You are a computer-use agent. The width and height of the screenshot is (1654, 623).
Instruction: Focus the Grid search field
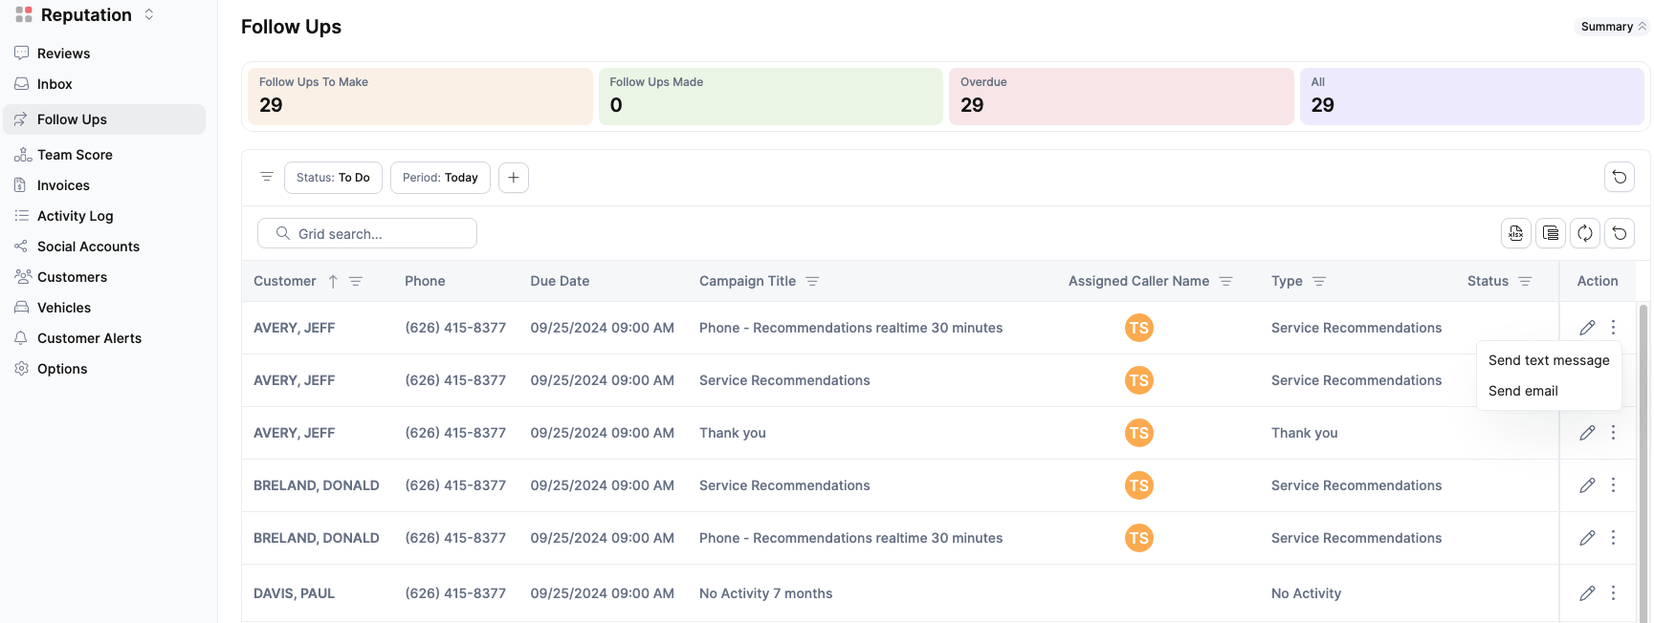coord(367,233)
